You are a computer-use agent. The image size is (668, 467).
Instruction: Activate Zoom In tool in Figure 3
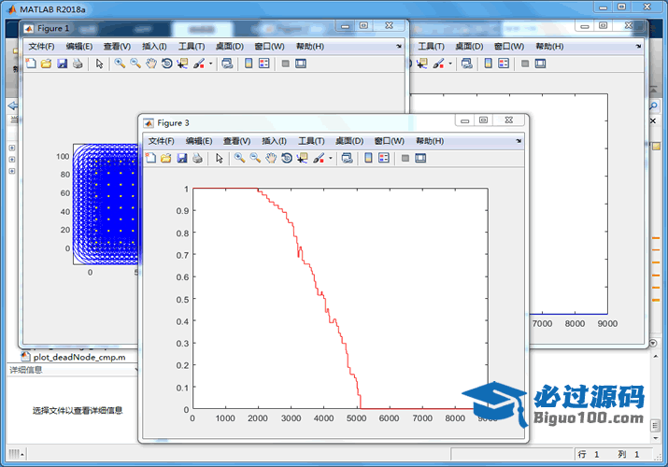239,159
